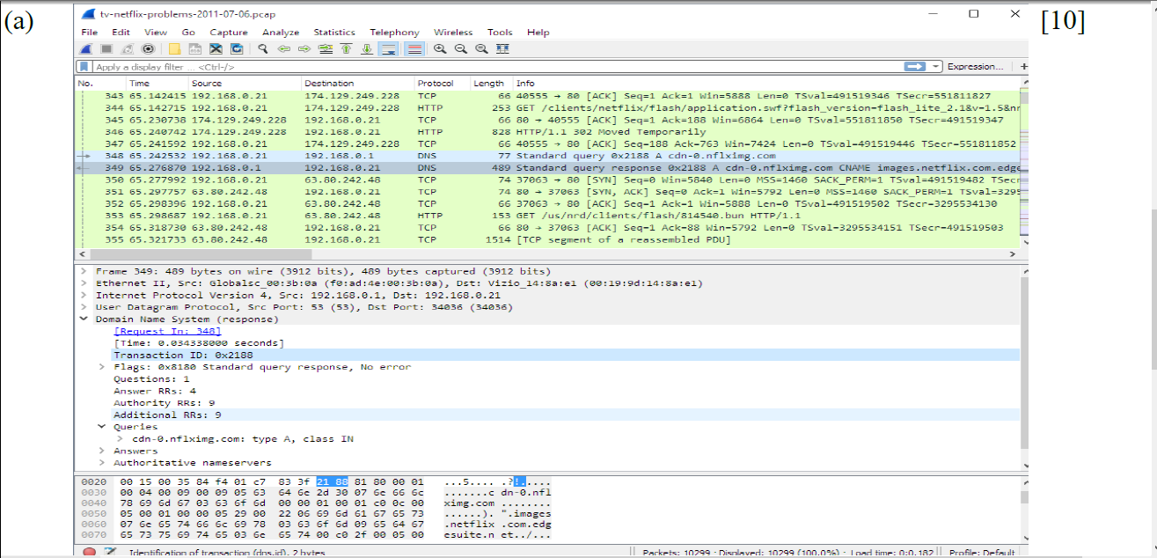
Task: Click the Go to specified packet icon
Action: pos(326,48)
